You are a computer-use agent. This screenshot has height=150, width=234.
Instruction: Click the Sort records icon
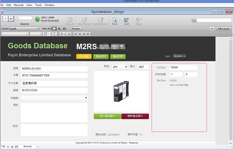126,20
